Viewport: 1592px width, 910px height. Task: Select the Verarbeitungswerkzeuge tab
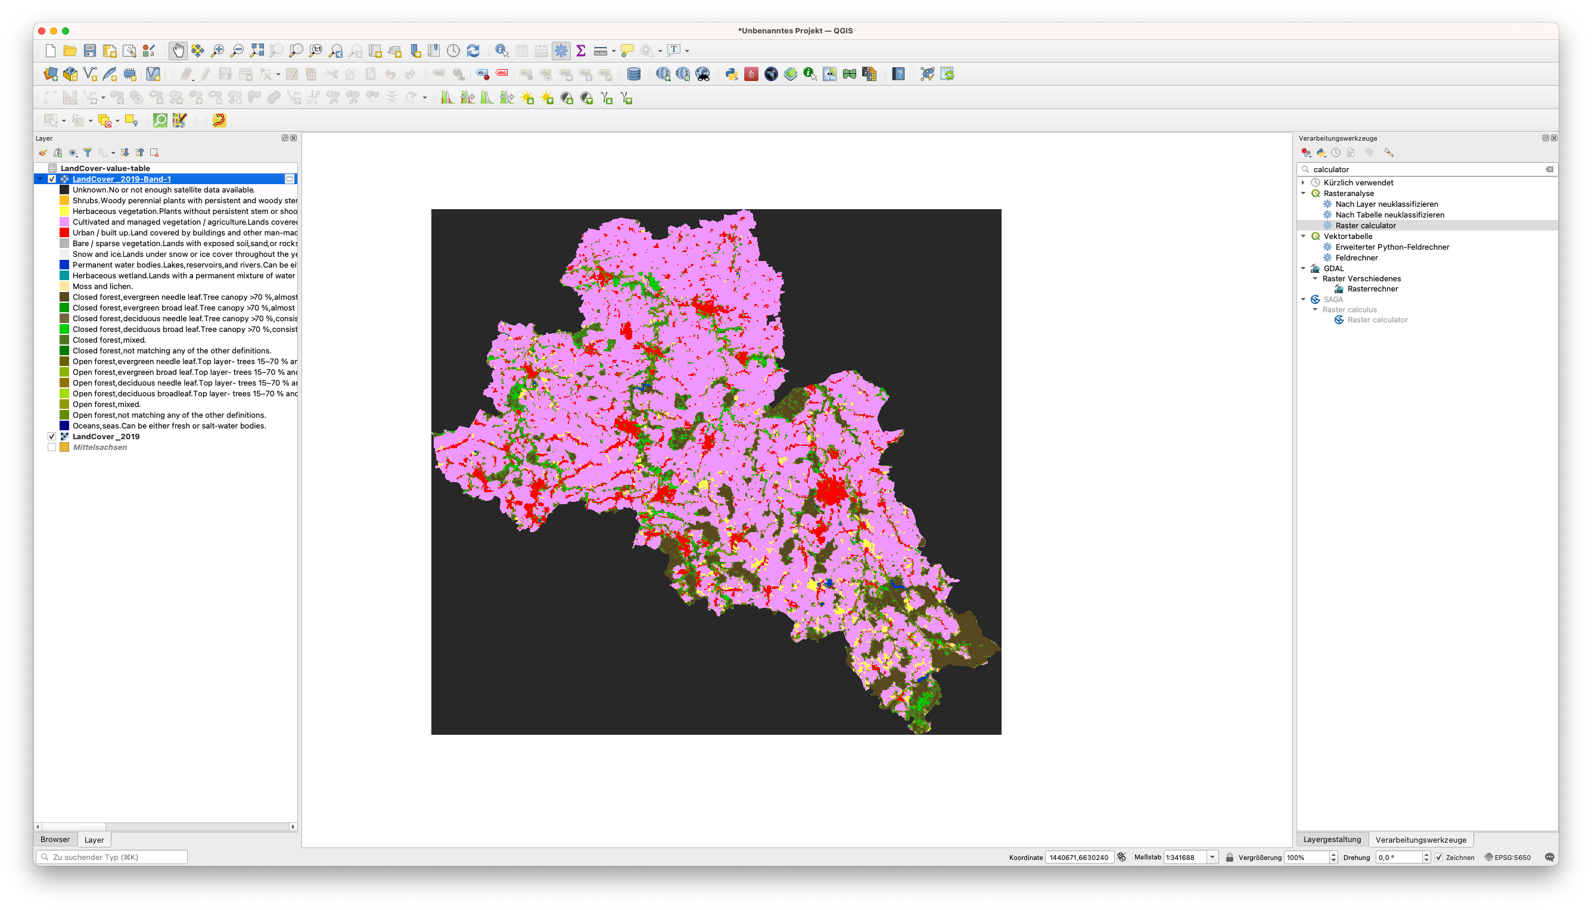(x=1421, y=840)
